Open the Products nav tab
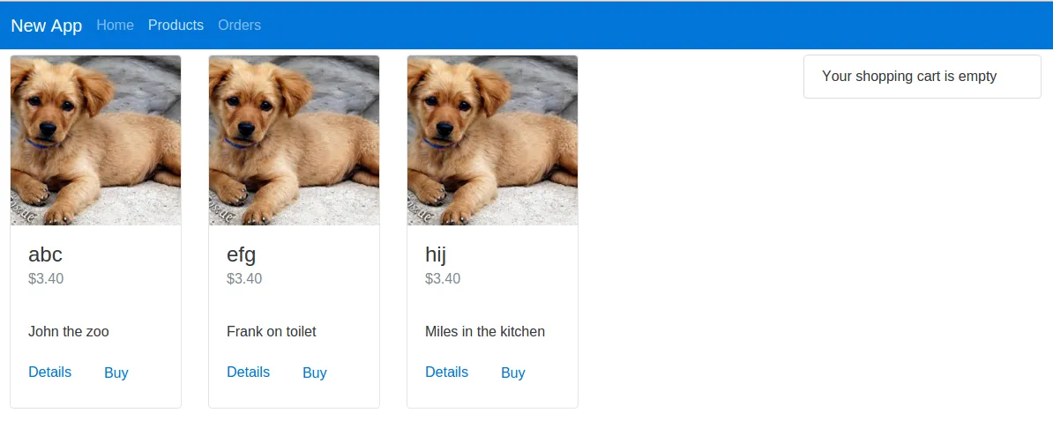The image size is (1053, 435). pyautogui.click(x=175, y=26)
